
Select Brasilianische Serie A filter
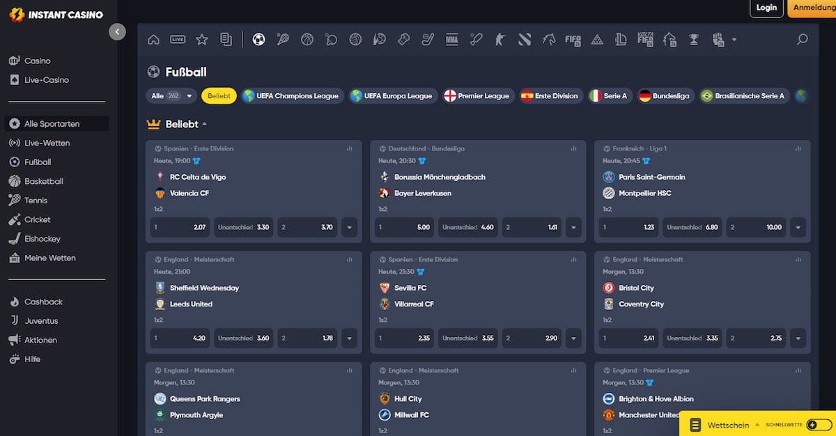[x=743, y=96]
